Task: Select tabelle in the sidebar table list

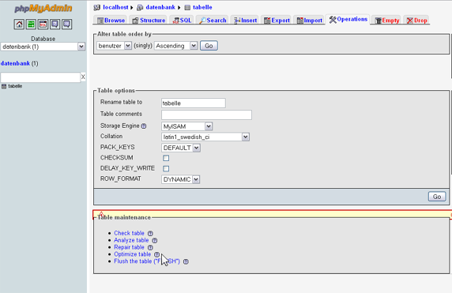Action: [15, 86]
